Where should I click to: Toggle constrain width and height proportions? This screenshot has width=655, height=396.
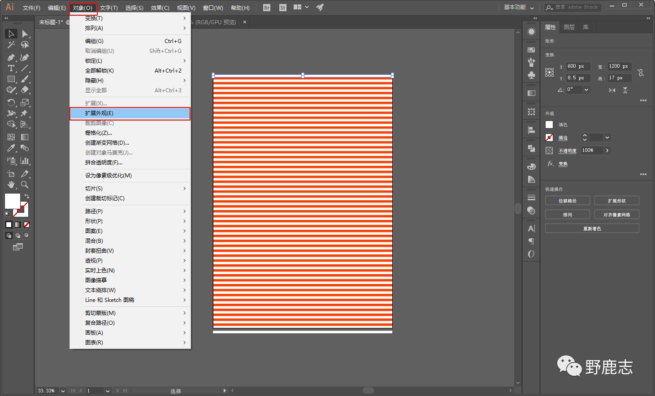point(641,72)
